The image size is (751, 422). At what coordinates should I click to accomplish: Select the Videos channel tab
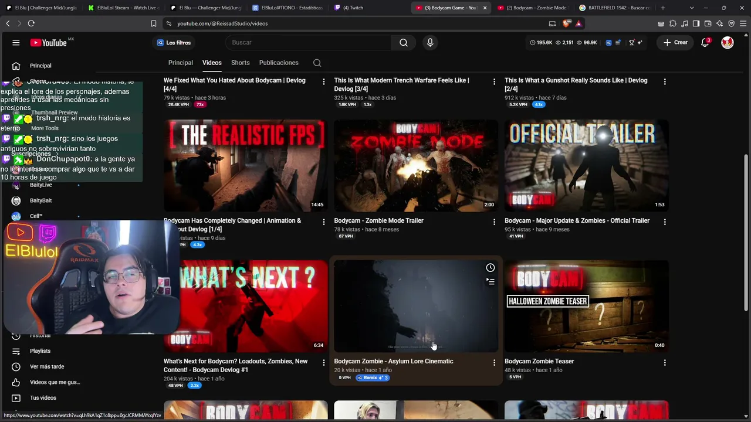pyautogui.click(x=212, y=63)
